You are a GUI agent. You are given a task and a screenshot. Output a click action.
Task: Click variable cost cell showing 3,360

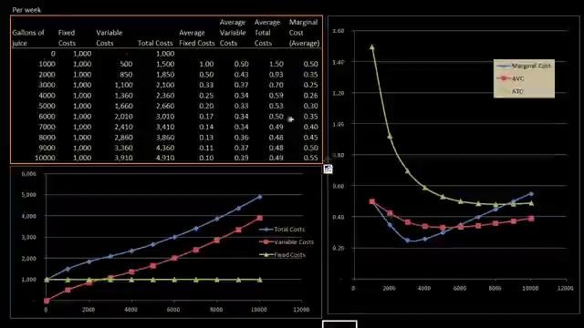[124, 148]
